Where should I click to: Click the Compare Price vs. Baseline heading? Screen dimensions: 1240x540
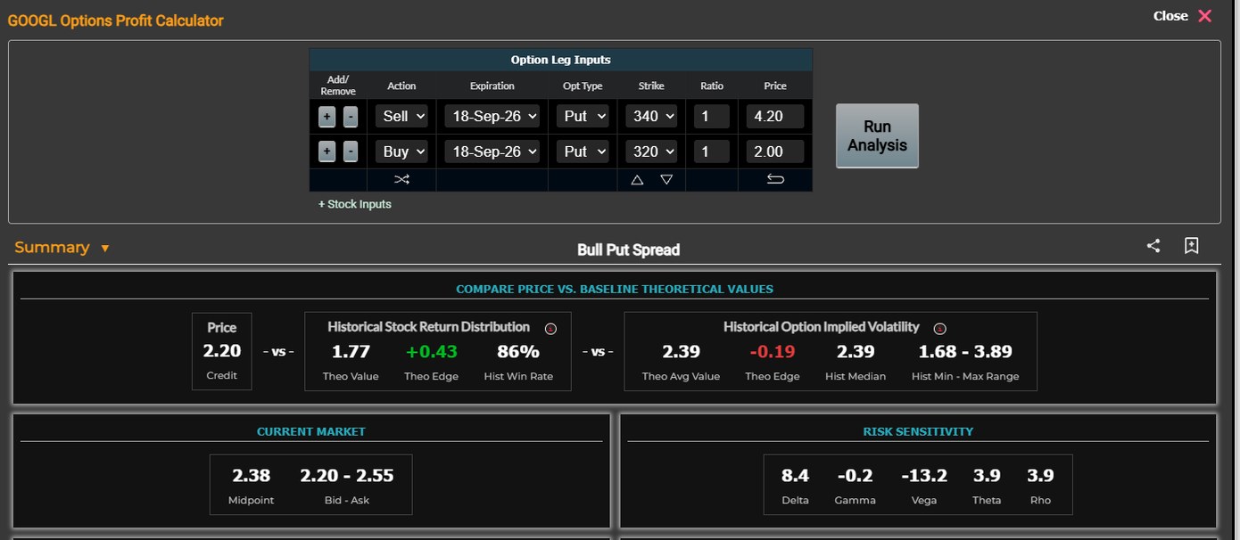pos(615,289)
